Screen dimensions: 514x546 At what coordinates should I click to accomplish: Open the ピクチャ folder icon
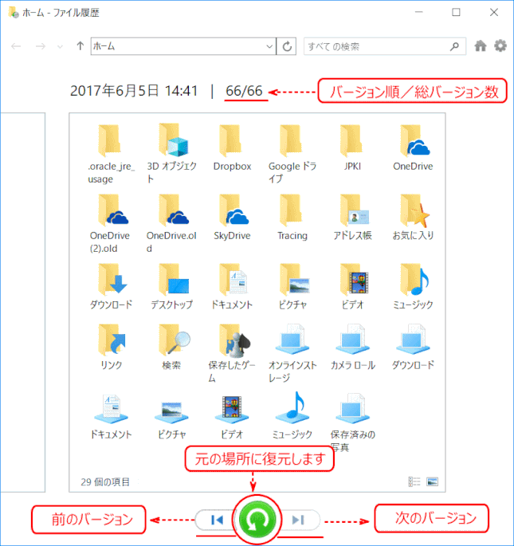(292, 286)
